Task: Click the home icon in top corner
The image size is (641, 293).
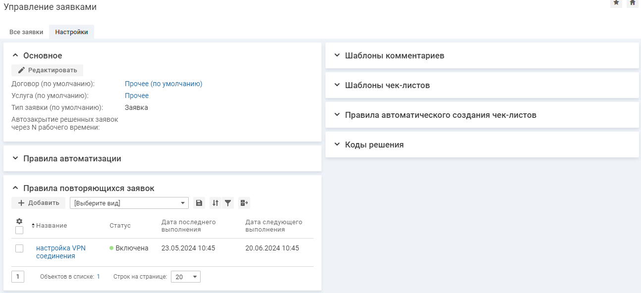Action: click(632, 3)
